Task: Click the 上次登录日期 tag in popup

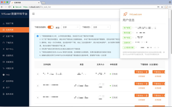Action: pyautogui.click(x=128, y=48)
